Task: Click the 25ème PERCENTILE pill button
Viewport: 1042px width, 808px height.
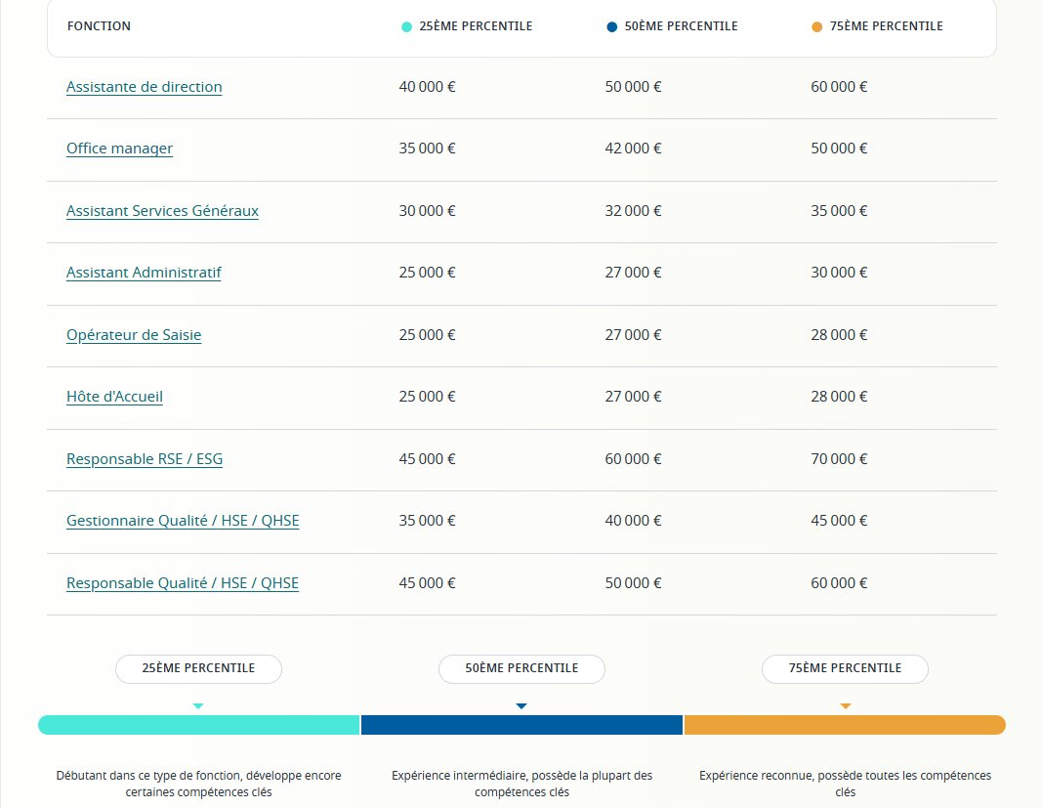Action: point(198,669)
